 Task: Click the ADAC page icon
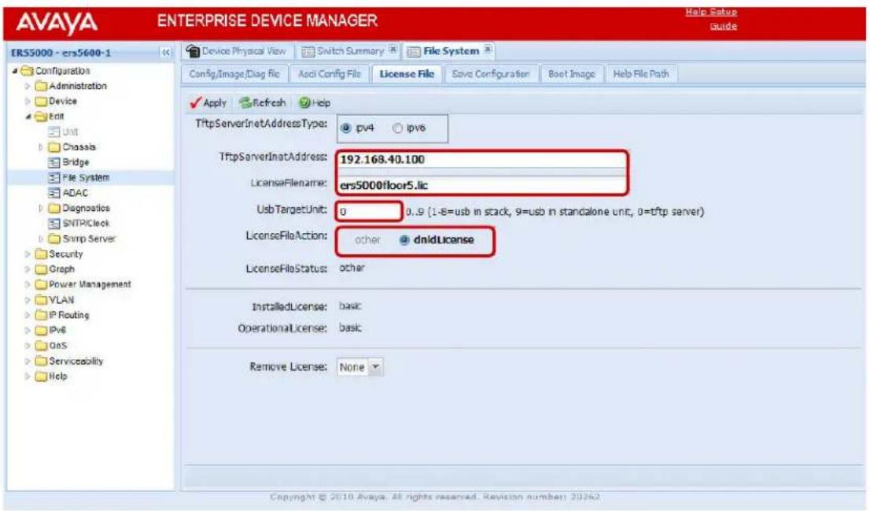(x=54, y=193)
